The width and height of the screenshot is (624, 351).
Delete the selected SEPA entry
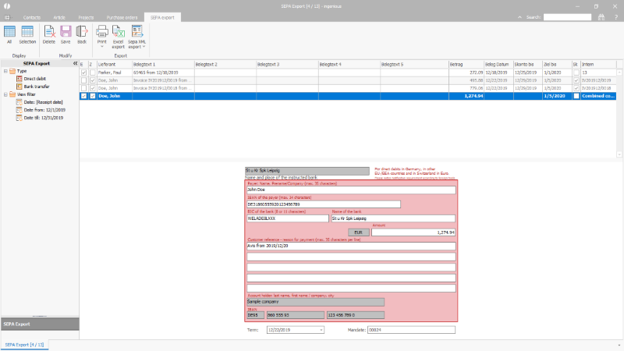click(x=49, y=34)
